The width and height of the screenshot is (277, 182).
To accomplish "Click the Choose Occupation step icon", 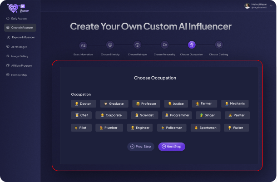I will pyautogui.click(x=192, y=45).
